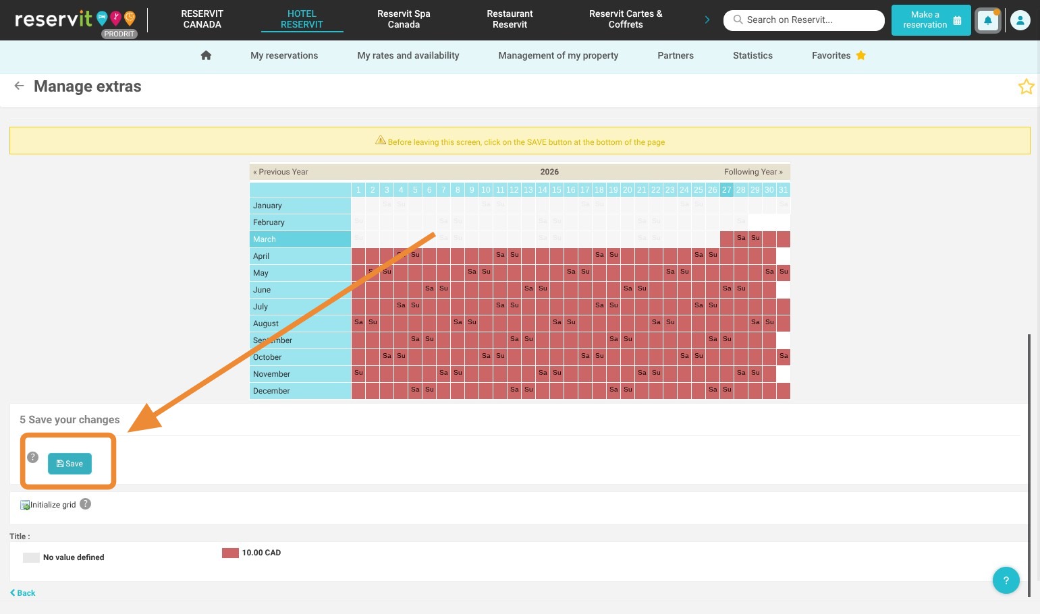1040x614 pixels.
Task: Select the No value defined grey swatch
Action: tap(31, 557)
